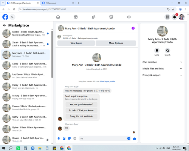Open the ENG language indicator in tray
Screen dimensions: 189x151
pos(168,148)
